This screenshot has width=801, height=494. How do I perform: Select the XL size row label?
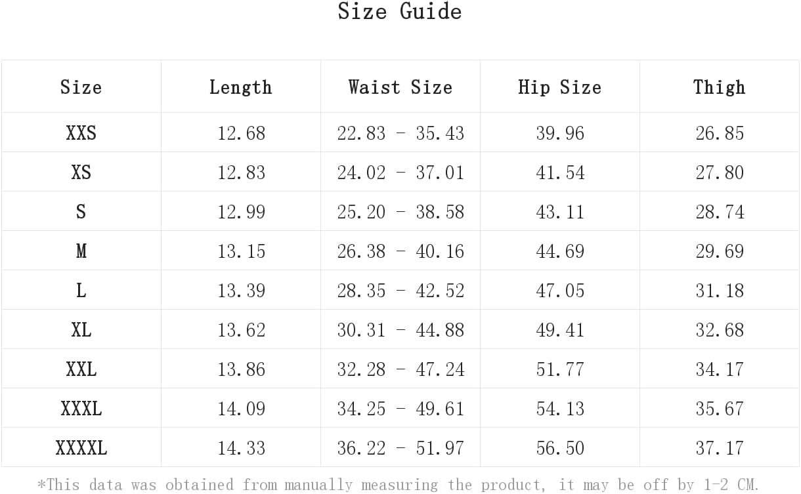81,330
